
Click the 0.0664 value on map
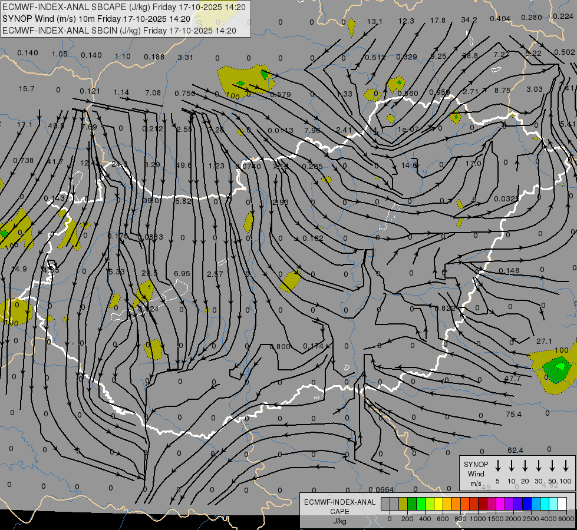point(381,489)
